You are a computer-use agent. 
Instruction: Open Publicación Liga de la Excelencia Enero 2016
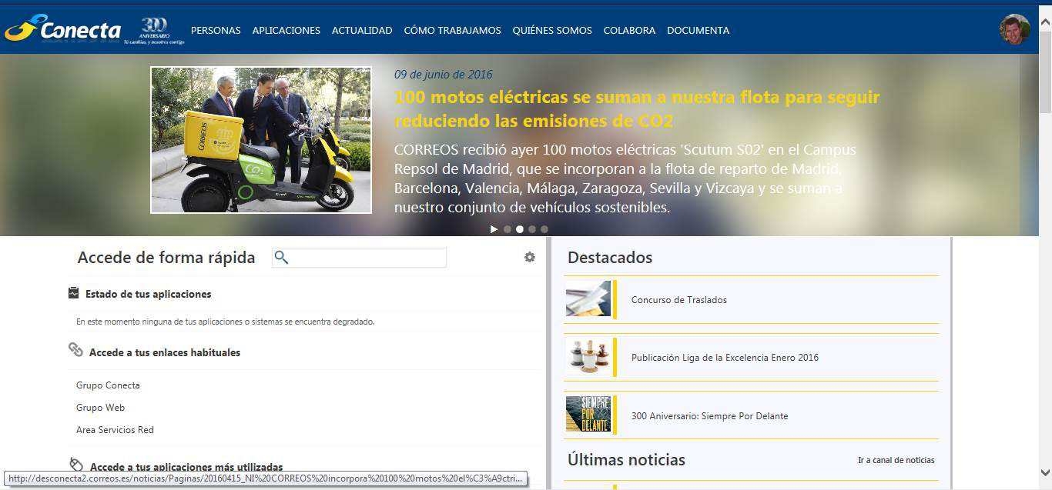click(725, 358)
